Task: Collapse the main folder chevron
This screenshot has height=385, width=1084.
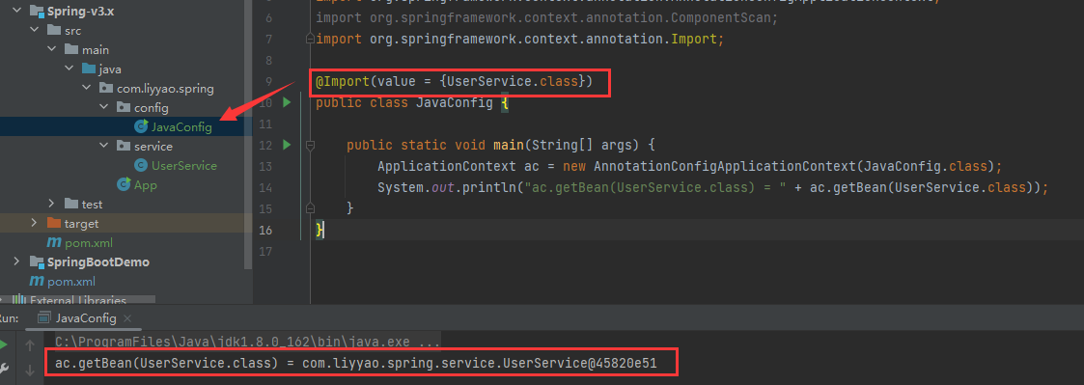Action: (x=52, y=50)
